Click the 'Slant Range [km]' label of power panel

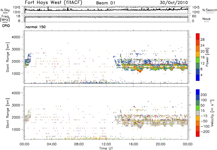[x=8, y=57]
